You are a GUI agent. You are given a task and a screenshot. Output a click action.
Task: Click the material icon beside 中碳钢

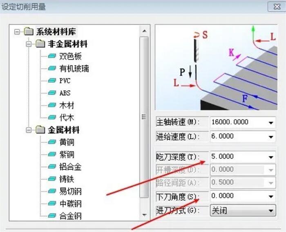pyautogui.click(x=52, y=203)
